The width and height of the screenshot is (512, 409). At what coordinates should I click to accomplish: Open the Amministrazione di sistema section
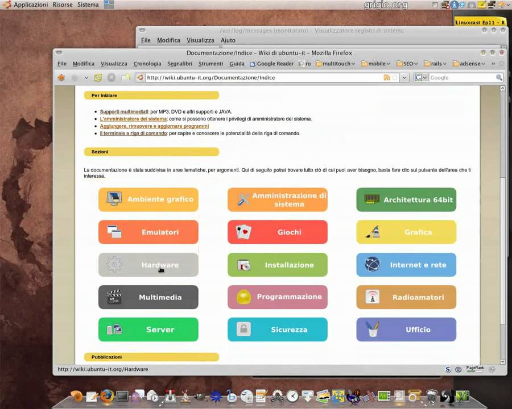277,199
